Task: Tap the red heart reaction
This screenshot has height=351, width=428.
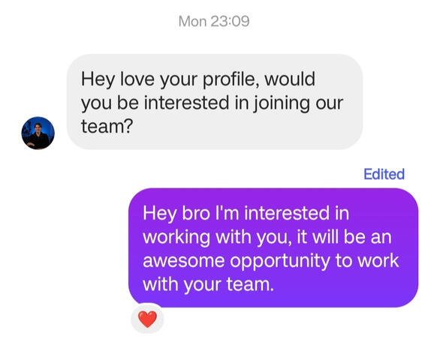Action: click(147, 319)
